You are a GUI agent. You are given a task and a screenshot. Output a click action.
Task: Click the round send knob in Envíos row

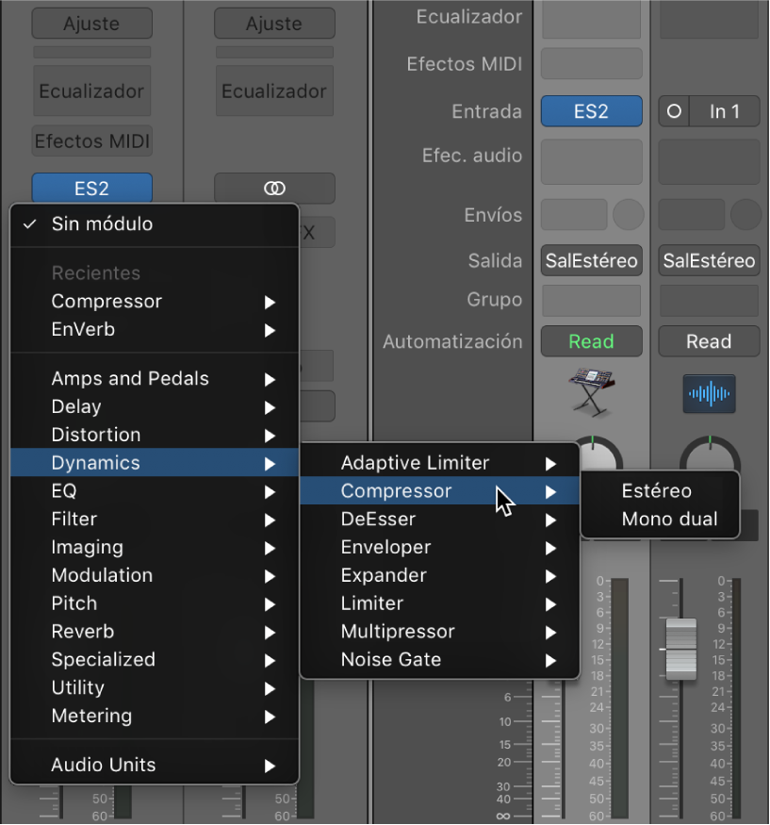[x=628, y=215]
